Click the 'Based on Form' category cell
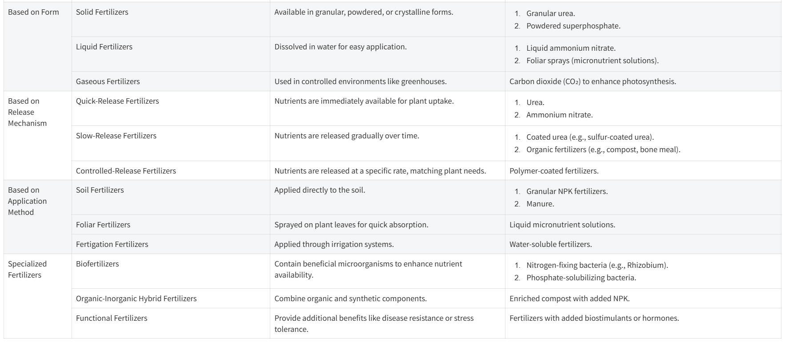 coord(33,12)
